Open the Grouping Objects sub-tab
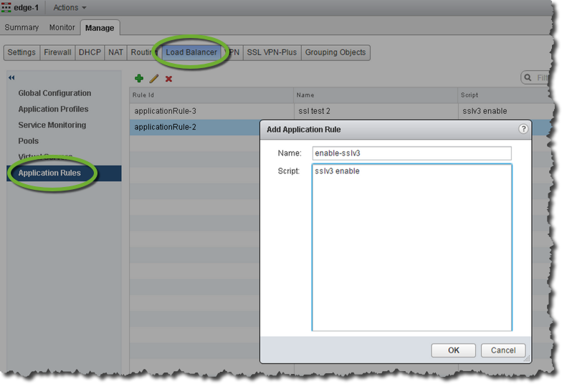Image resolution: width=562 pixels, height=384 pixels. click(x=335, y=52)
